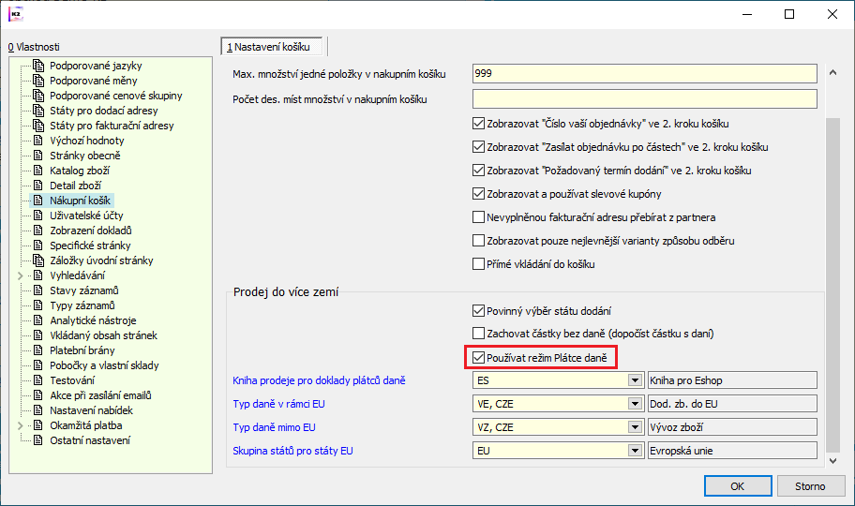Select the 0 Vlastnosti tab label

point(34,47)
